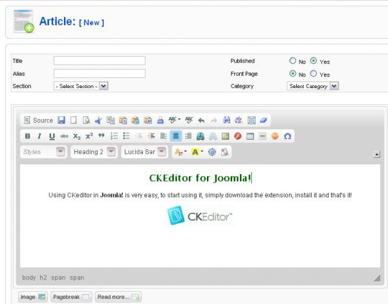
Task: Apply strikethrough formatting
Action: (x=64, y=136)
